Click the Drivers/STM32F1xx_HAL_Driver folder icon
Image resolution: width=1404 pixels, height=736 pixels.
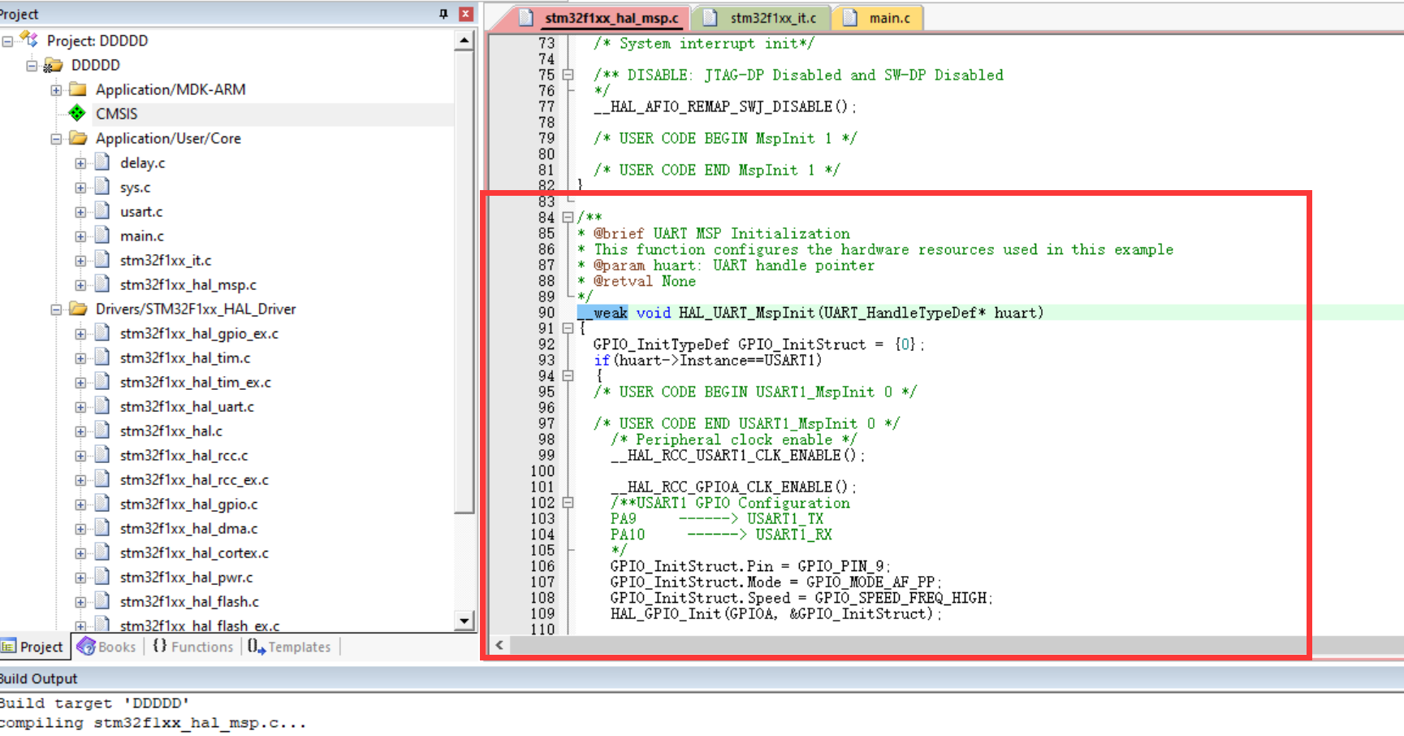(x=76, y=309)
